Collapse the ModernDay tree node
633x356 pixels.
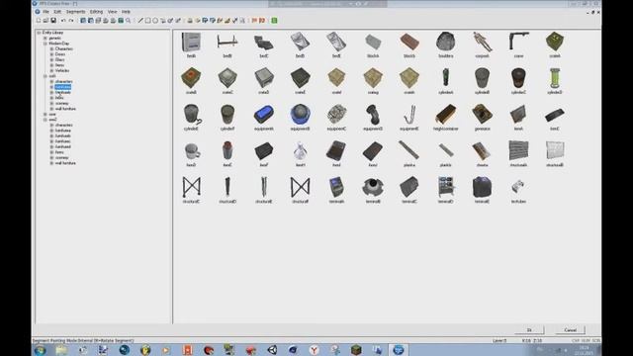tap(45, 44)
